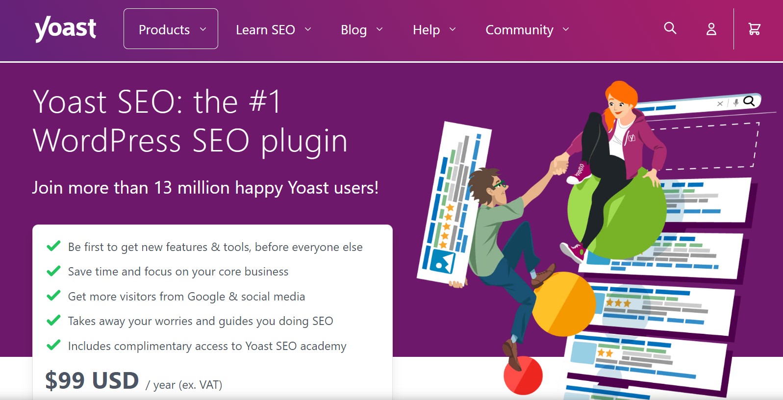This screenshot has width=783, height=400.
Task: Open the Learn SEO menu
Action: tap(274, 30)
